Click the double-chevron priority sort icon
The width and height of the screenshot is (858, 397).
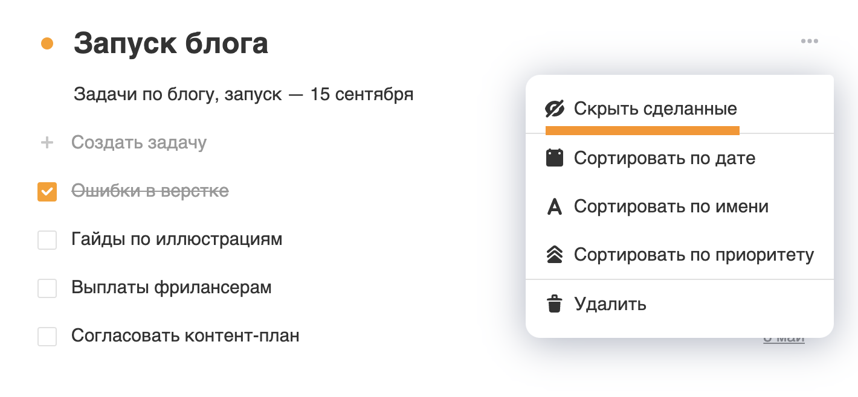coord(554,255)
